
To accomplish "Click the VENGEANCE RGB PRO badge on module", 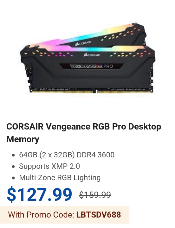I will click(92, 66).
